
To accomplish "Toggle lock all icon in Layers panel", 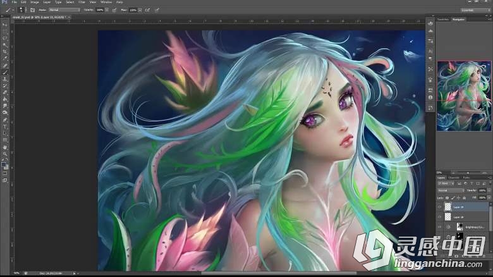I will 464,198.
